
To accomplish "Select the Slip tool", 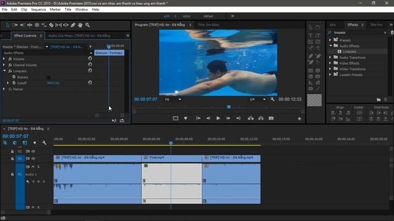I will click(x=58, y=25).
